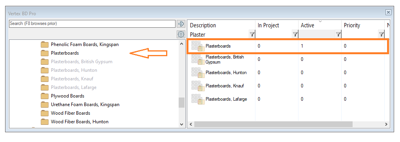The width and height of the screenshot is (400, 142).
Task: Click into the Search input field
Action: [92, 24]
